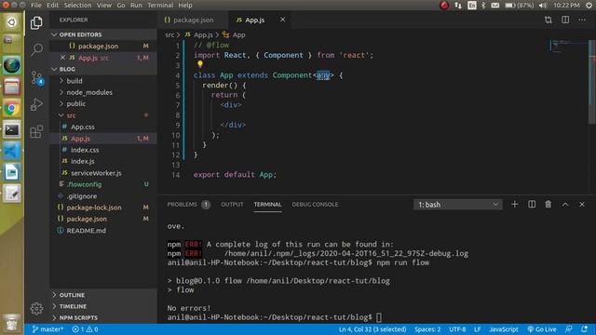
Task: Open errors and warnings status count
Action: 85,329
